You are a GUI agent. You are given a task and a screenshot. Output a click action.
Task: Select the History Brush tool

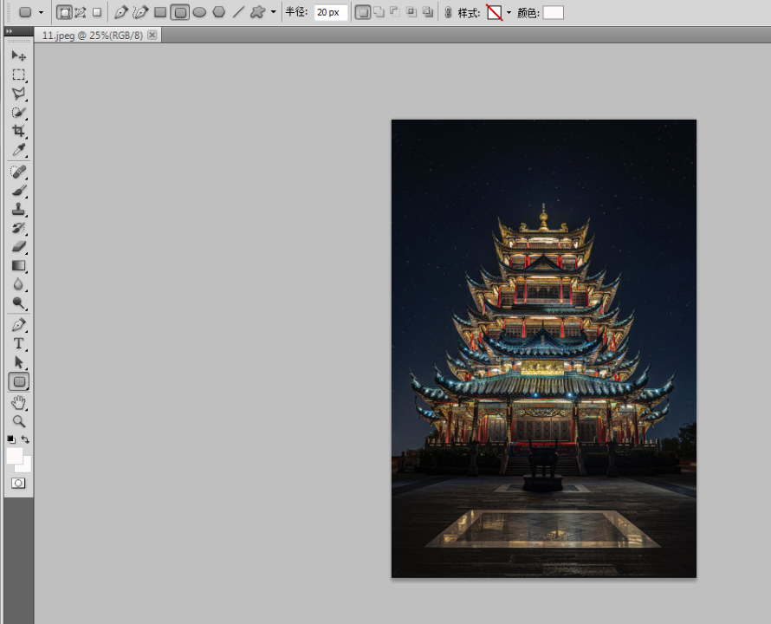click(19, 228)
